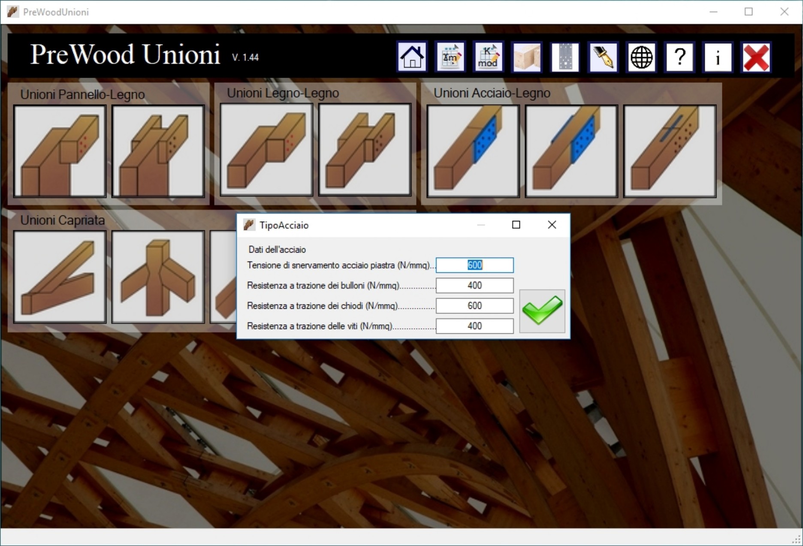
Task: Click the 'PreWood Unioni' banner title
Action: 125,55
